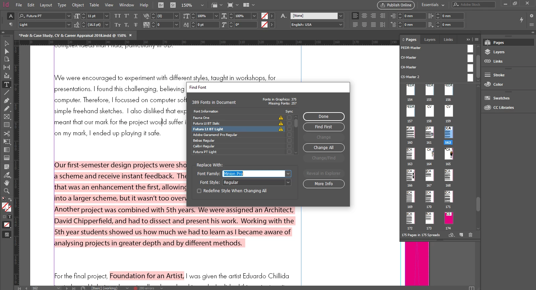Select the Pen tool
Viewport: 536px width, 290px height.
point(7,100)
